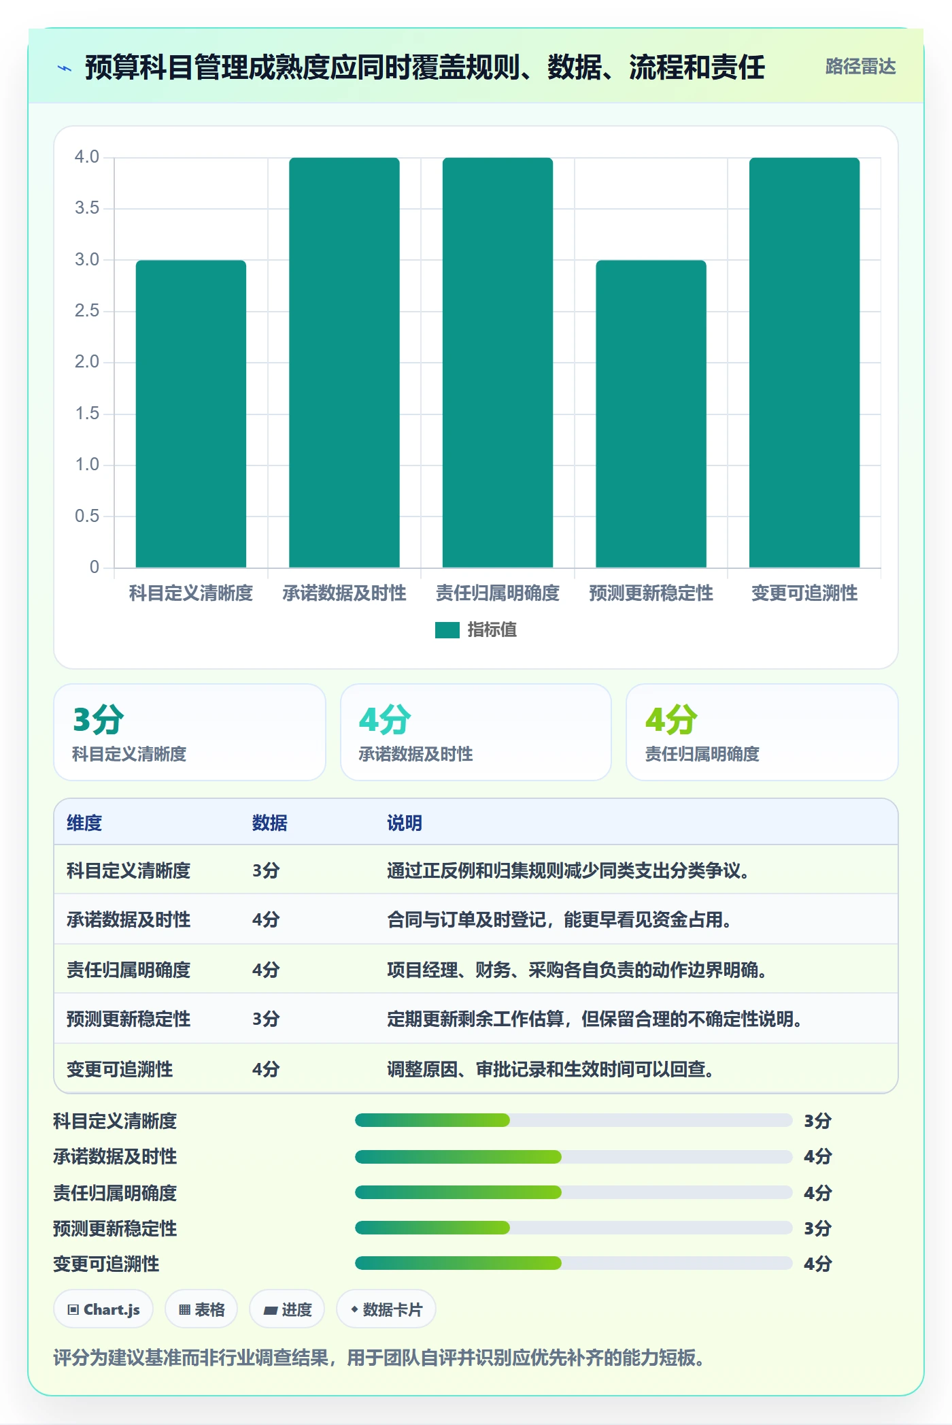Click the 科目定义清晰度 progress bar
Viewport: 952px width, 1425px height.
point(574,1120)
